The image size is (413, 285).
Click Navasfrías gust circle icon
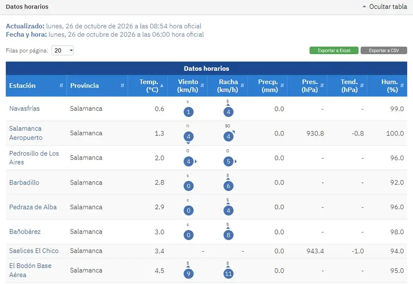click(228, 112)
